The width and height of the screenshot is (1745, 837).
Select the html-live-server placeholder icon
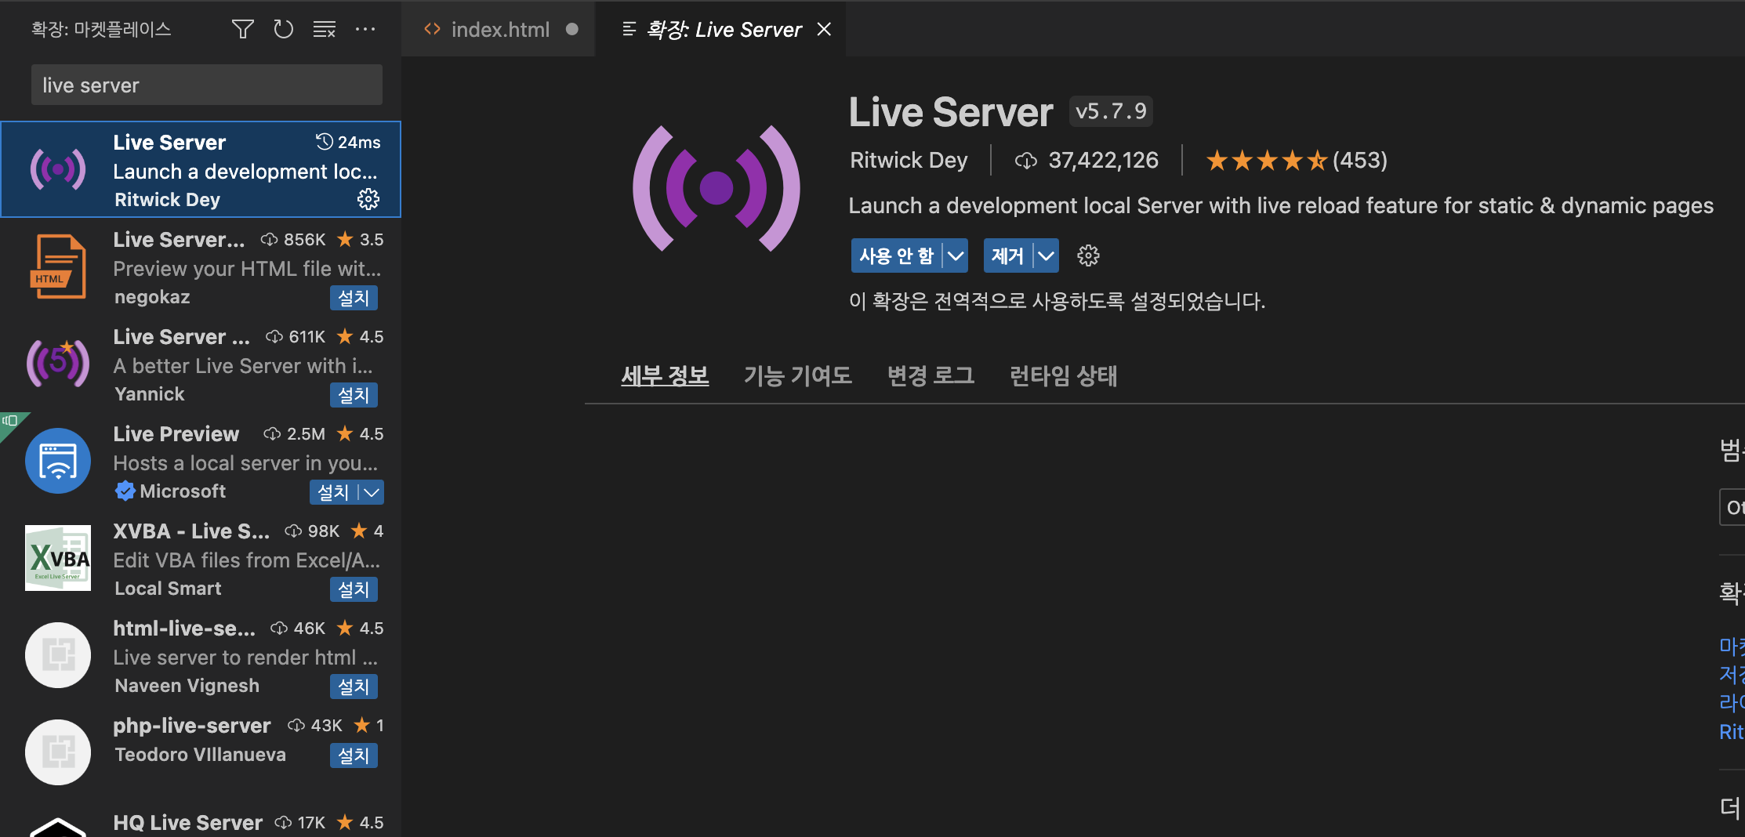[58, 655]
